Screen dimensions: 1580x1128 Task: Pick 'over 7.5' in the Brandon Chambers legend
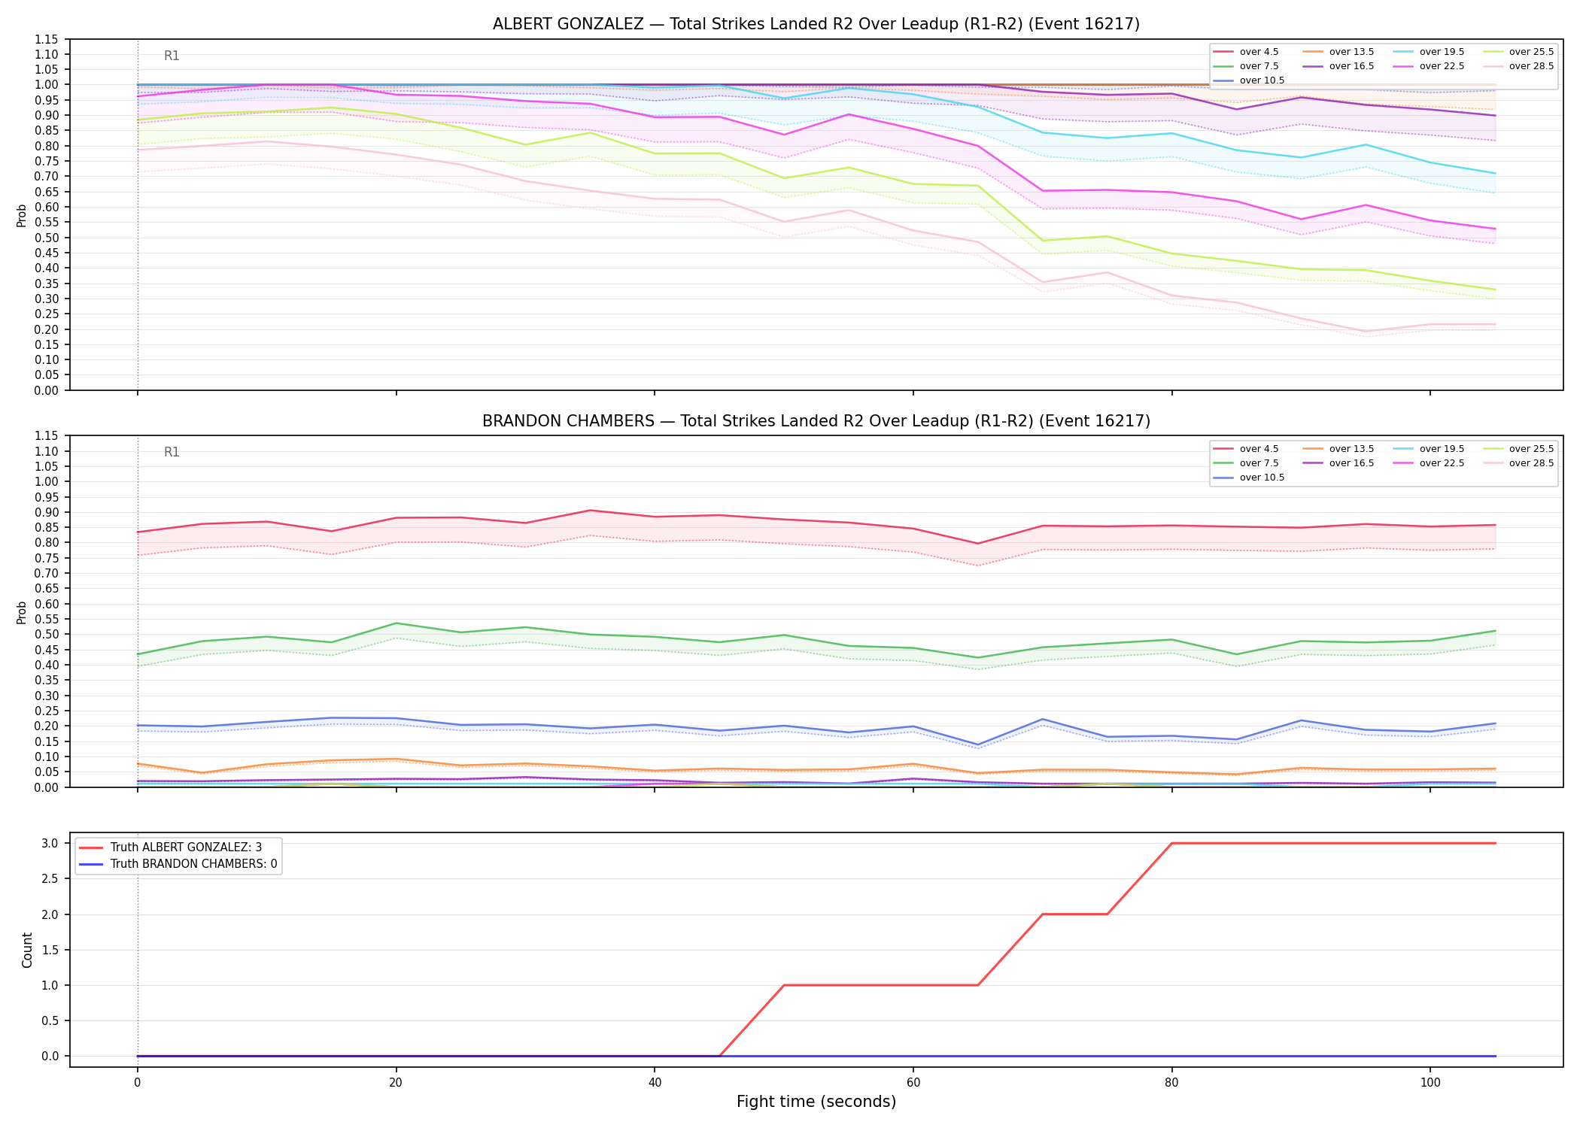[x=1246, y=463]
